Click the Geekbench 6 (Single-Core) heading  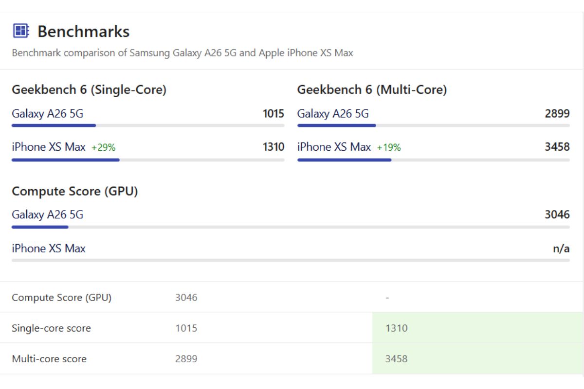89,90
